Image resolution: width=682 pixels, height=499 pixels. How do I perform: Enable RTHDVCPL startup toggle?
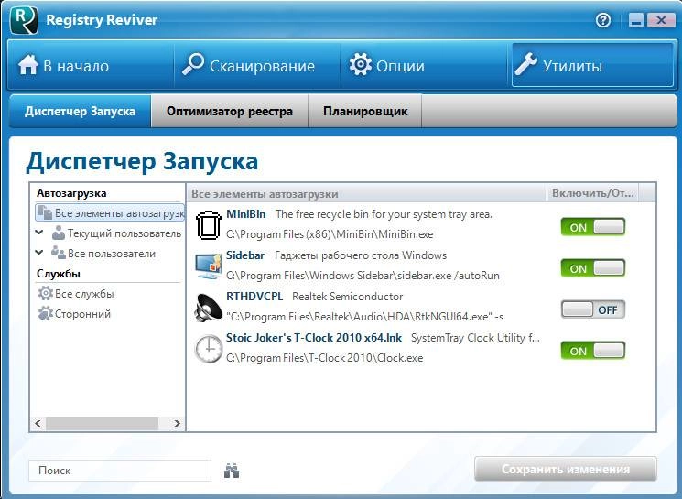coord(593,309)
